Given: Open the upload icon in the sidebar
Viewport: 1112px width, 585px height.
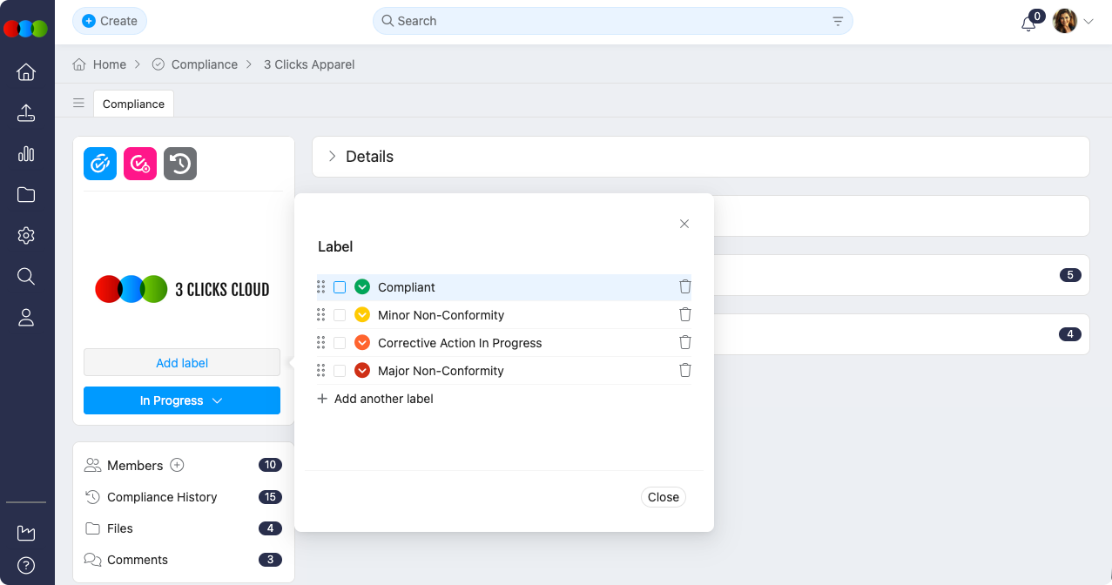Looking at the screenshot, I should 26,112.
